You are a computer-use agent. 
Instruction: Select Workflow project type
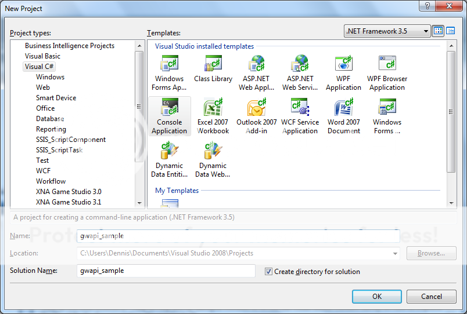pyautogui.click(x=51, y=181)
